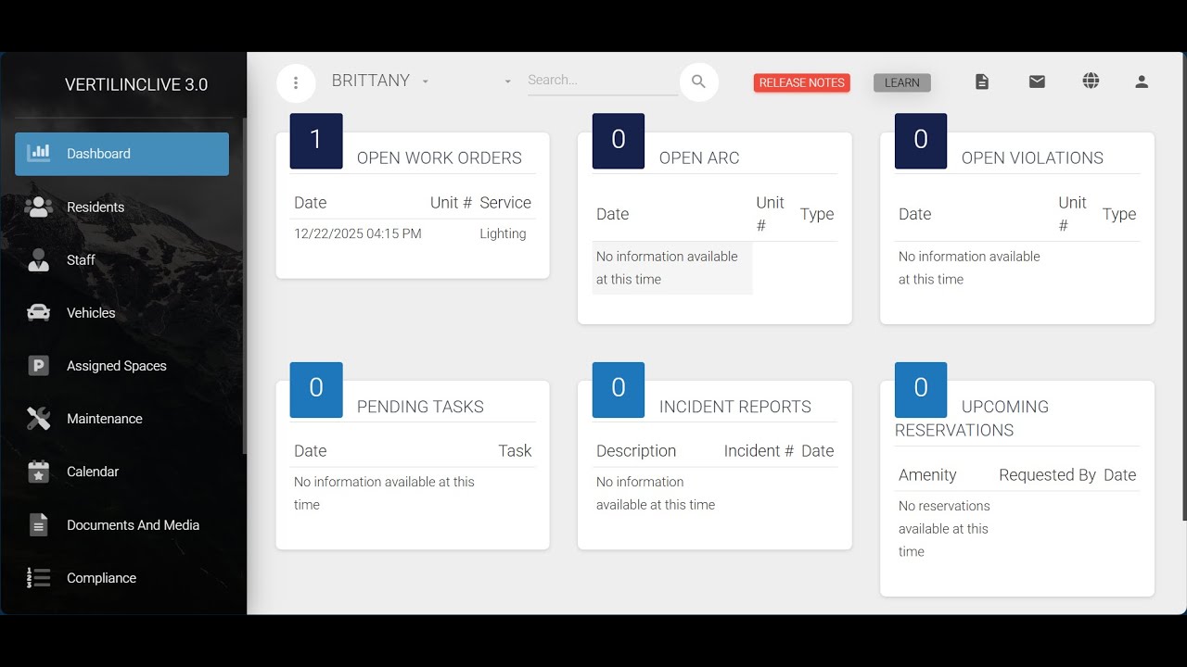1187x667 pixels.
Task: Open Vehicles from the sidebar
Action: click(121, 313)
